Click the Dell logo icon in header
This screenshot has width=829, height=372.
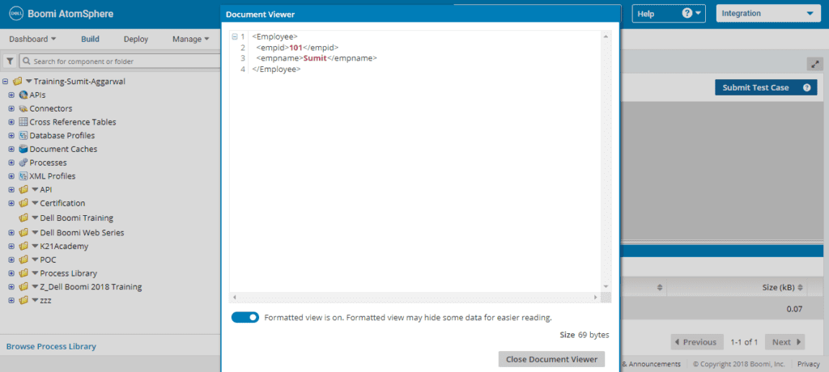point(15,14)
